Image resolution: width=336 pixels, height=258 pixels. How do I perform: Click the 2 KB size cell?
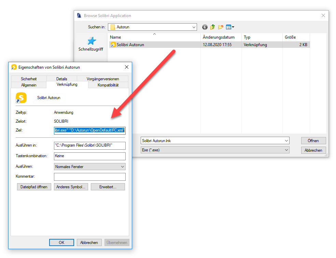303,45
